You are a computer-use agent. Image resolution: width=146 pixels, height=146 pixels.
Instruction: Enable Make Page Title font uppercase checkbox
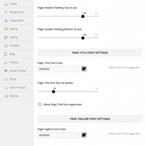coord(40,104)
